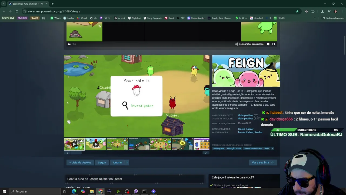Click Compartilhar transmissão share link
Screen dimensions: 346x195
pyautogui.click(x=249, y=44)
